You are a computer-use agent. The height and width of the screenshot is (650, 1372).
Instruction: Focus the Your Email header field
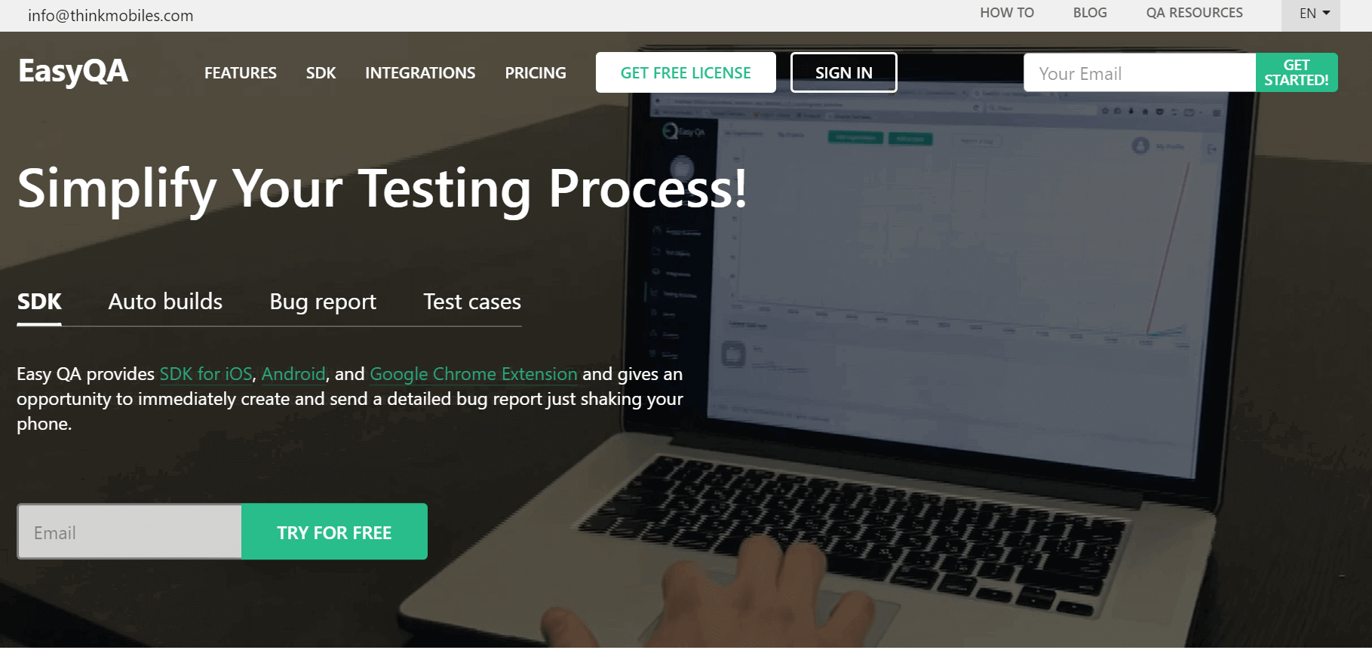click(x=1140, y=72)
